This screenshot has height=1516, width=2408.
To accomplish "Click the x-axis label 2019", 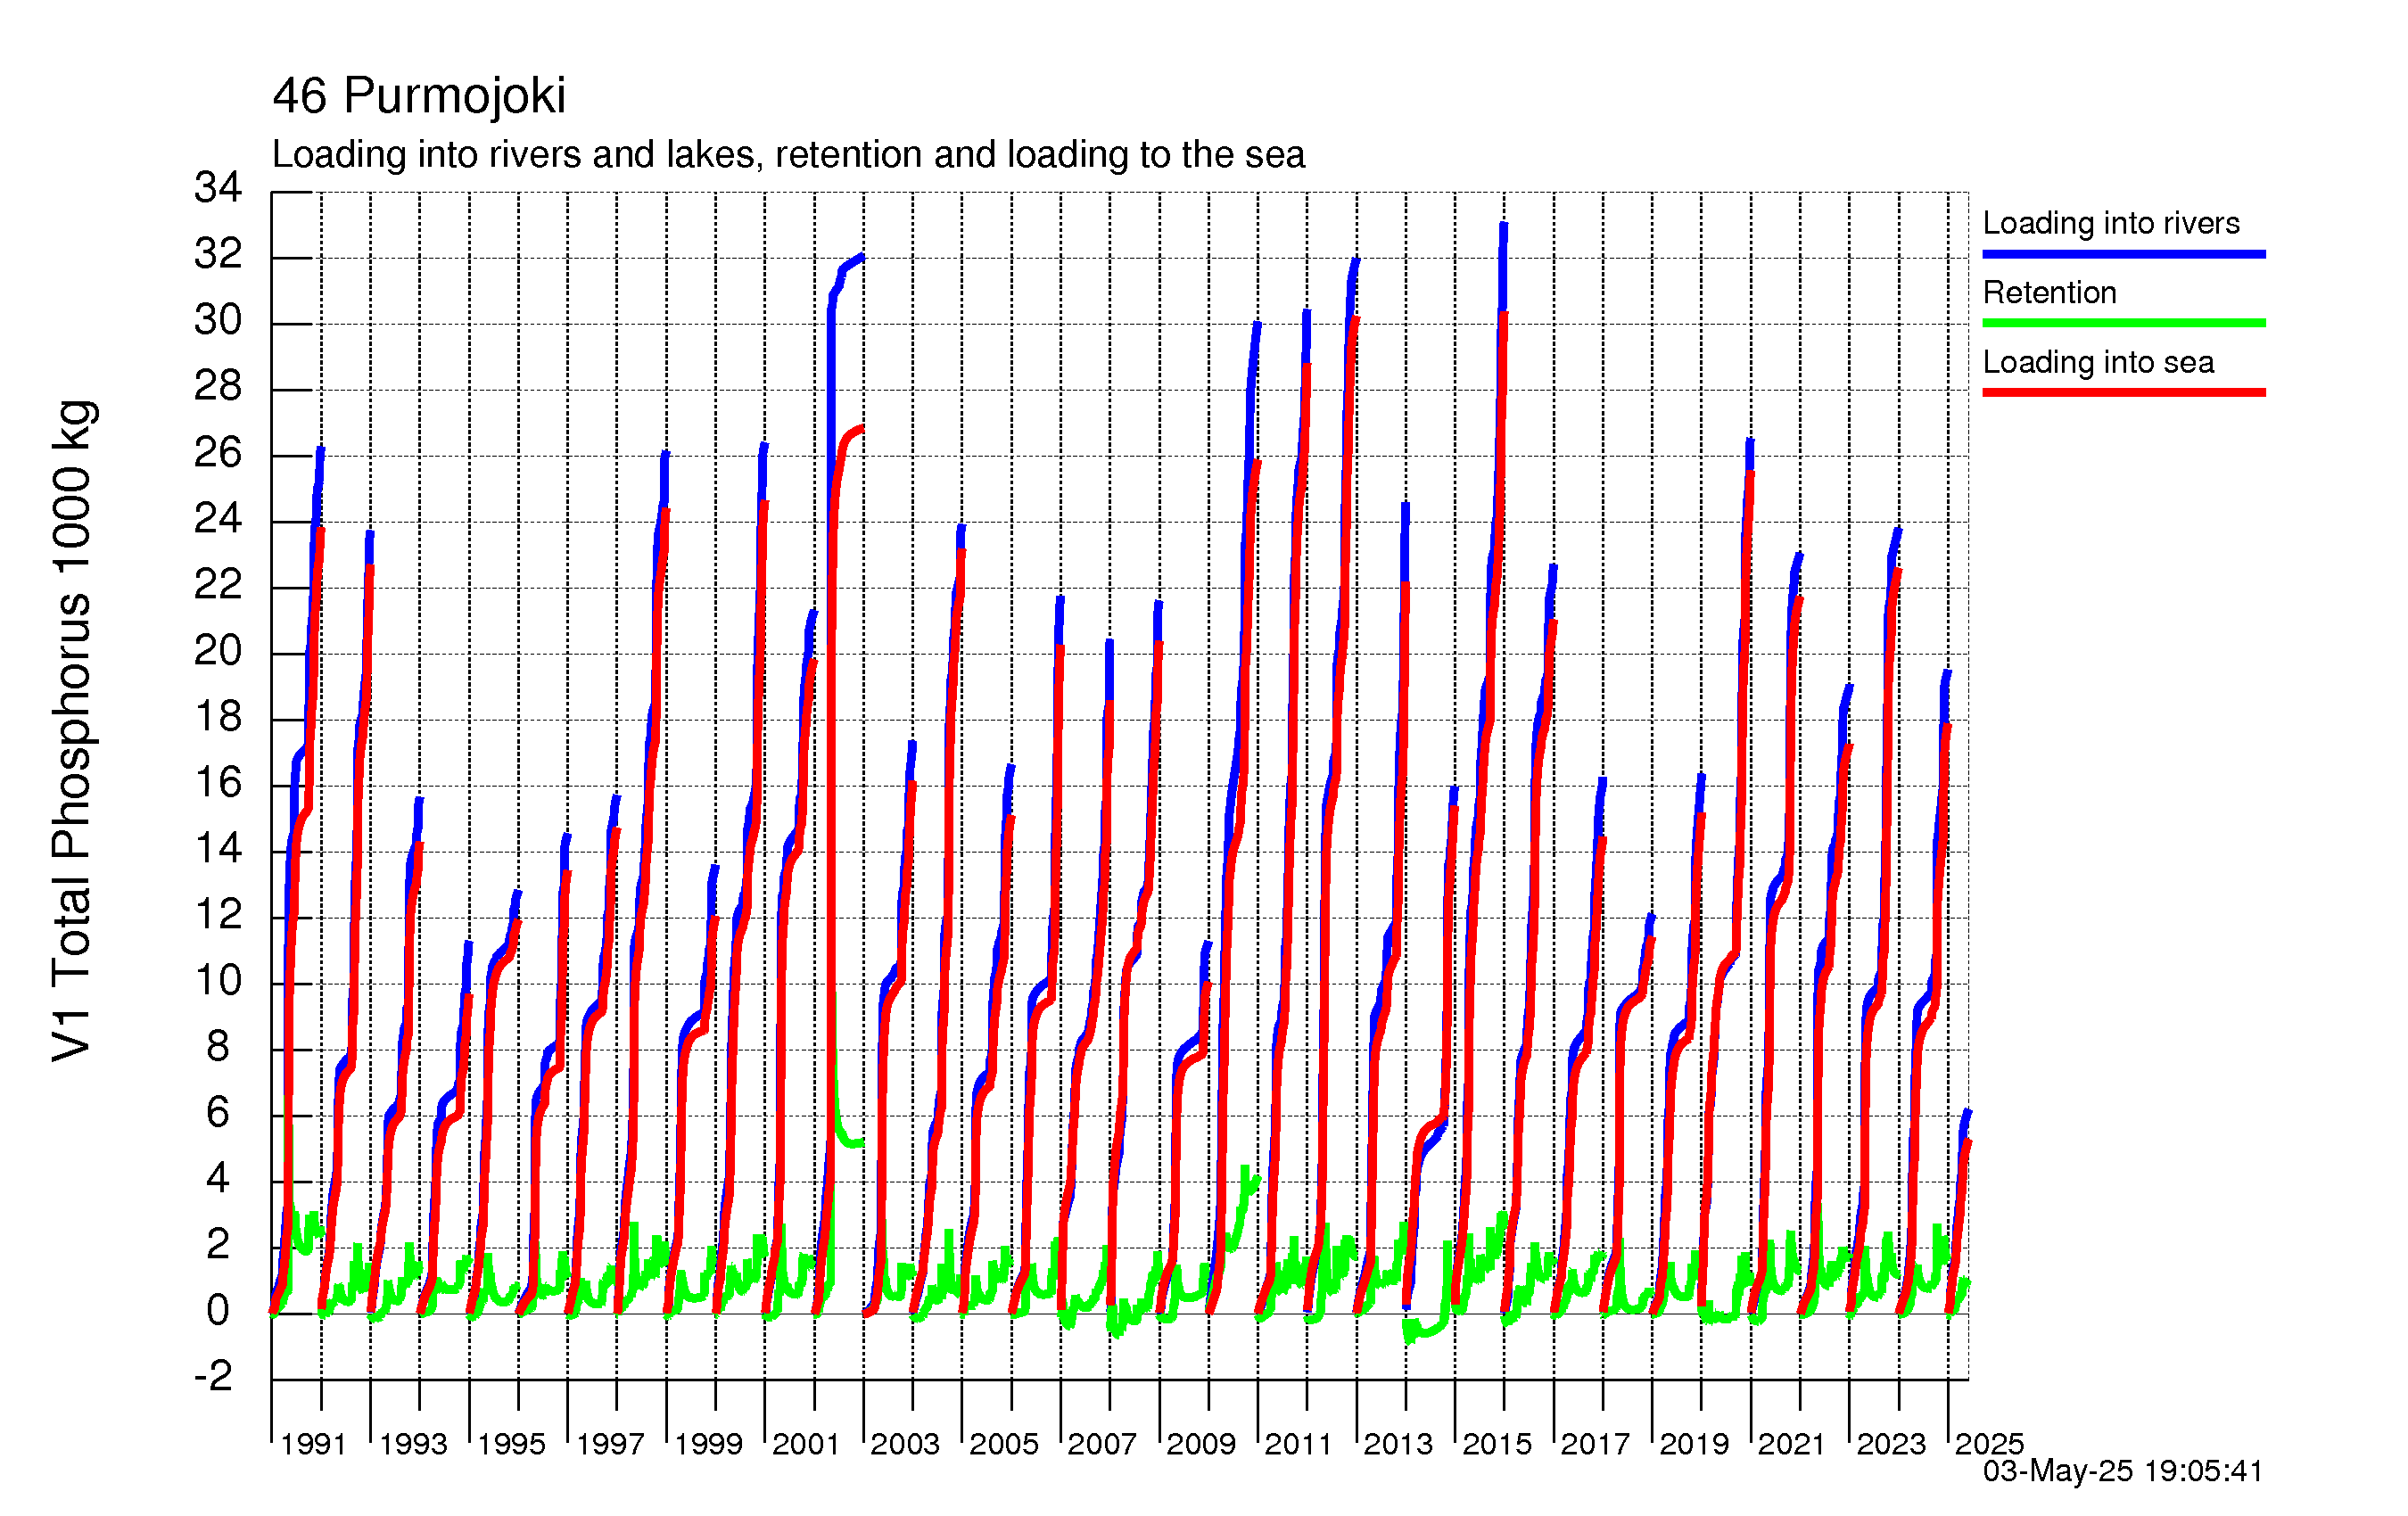I will point(1694,1444).
